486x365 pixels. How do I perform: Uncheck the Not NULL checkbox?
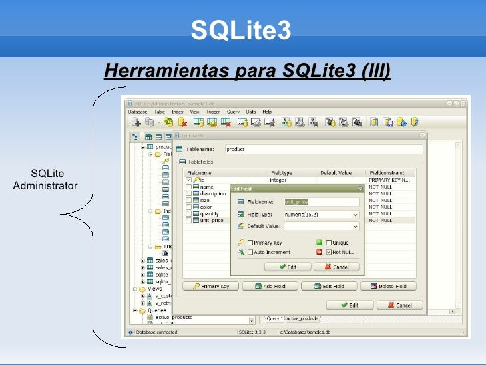point(329,252)
